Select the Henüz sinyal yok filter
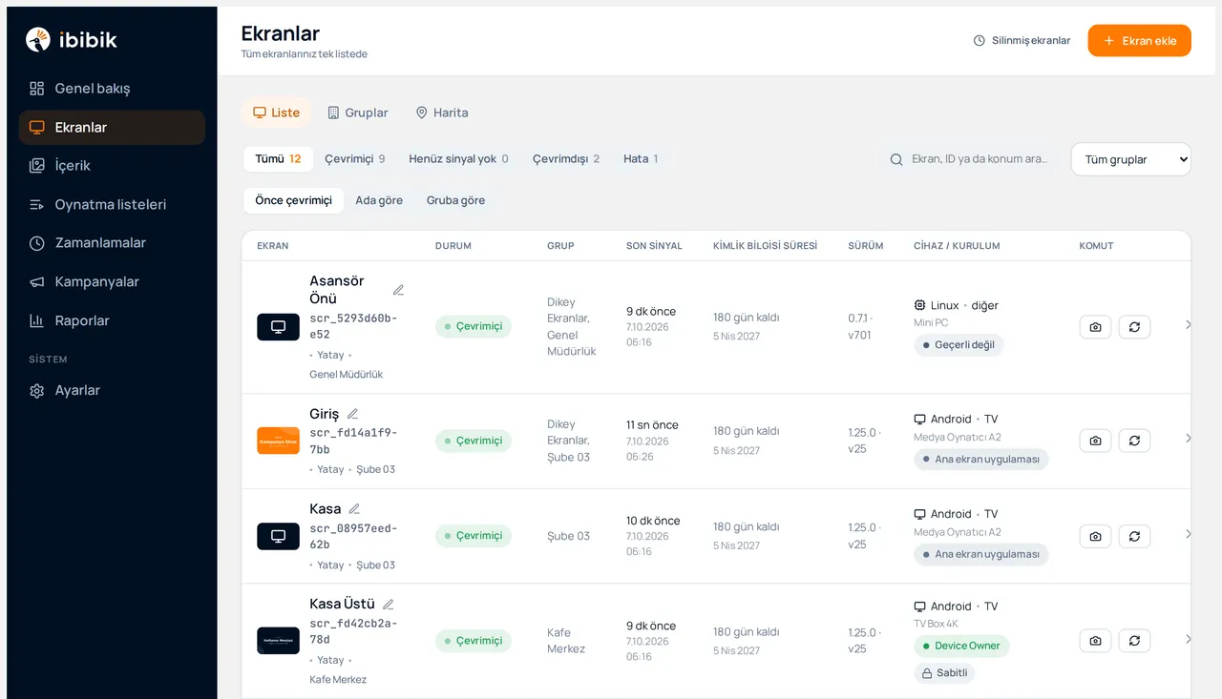This screenshot has width=1222, height=699. pyautogui.click(x=458, y=159)
